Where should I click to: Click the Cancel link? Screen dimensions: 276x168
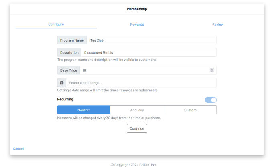coord(18,149)
